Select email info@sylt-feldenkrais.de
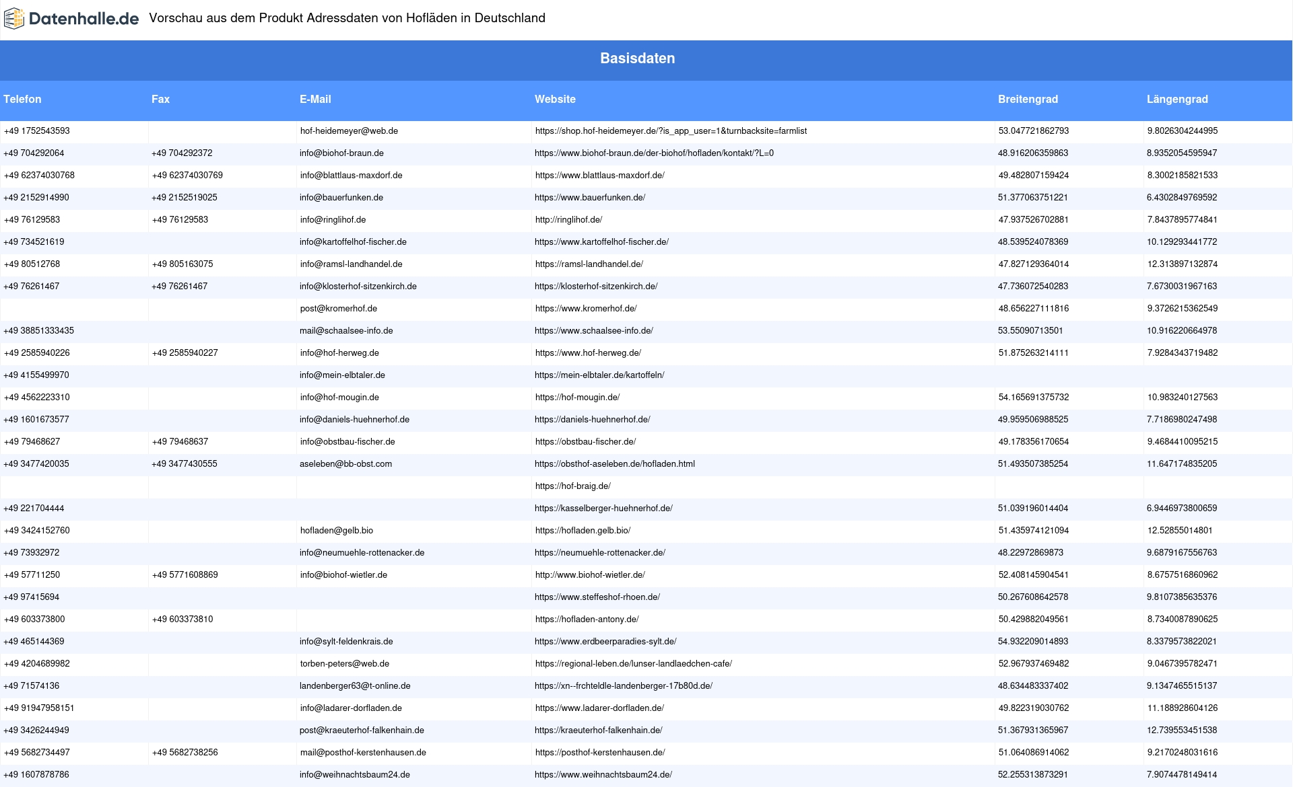Image resolution: width=1293 pixels, height=787 pixels. 346,642
